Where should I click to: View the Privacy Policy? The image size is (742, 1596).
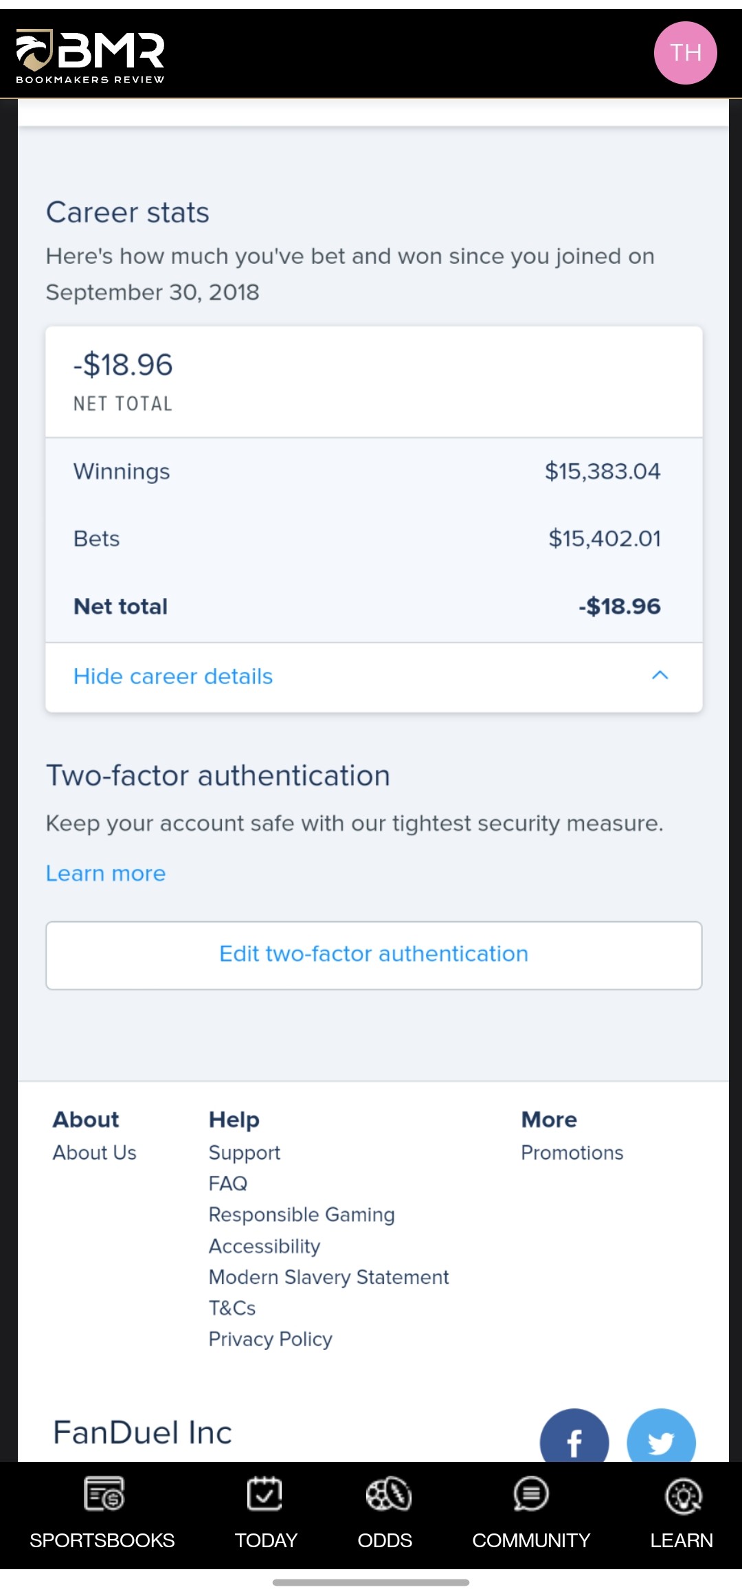pyautogui.click(x=269, y=1339)
